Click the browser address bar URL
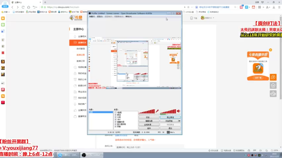This screenshot has height=158, width=282. click(63, 7)
